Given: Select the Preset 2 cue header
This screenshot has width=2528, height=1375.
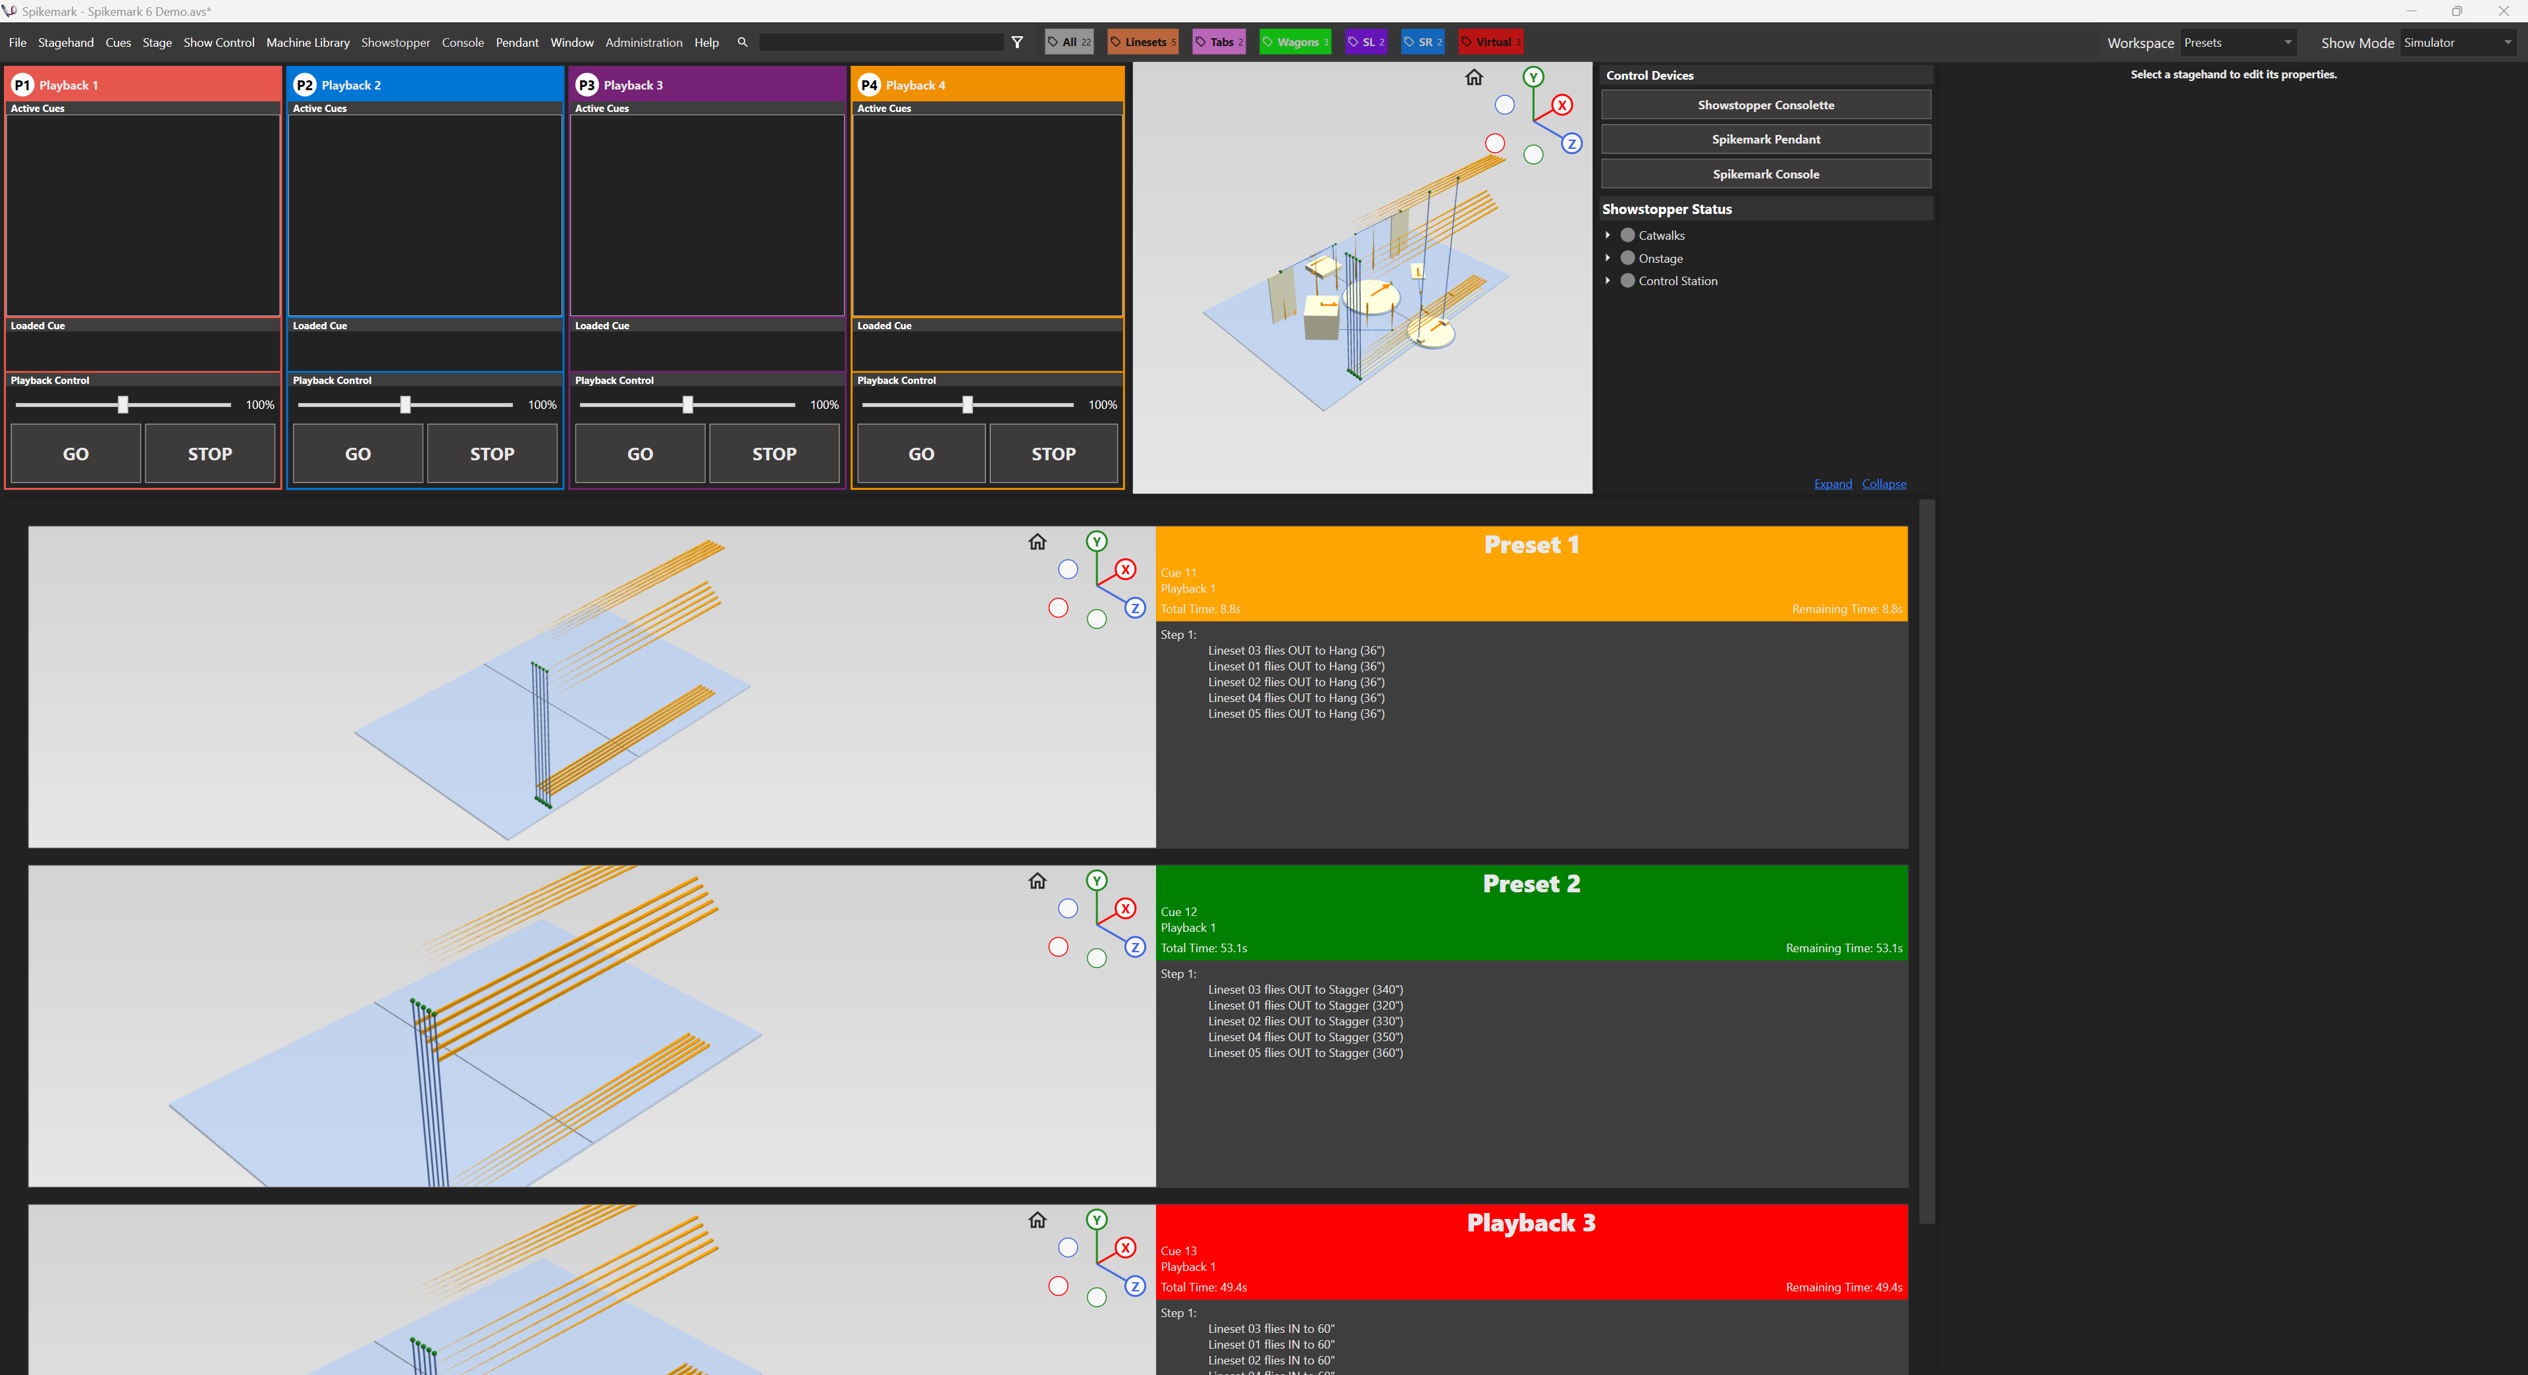Looking at the screenshot, I should (1531, 913).
